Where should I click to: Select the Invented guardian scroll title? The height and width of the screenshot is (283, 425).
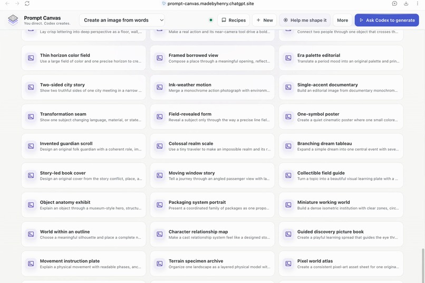(x=66, y=143)
